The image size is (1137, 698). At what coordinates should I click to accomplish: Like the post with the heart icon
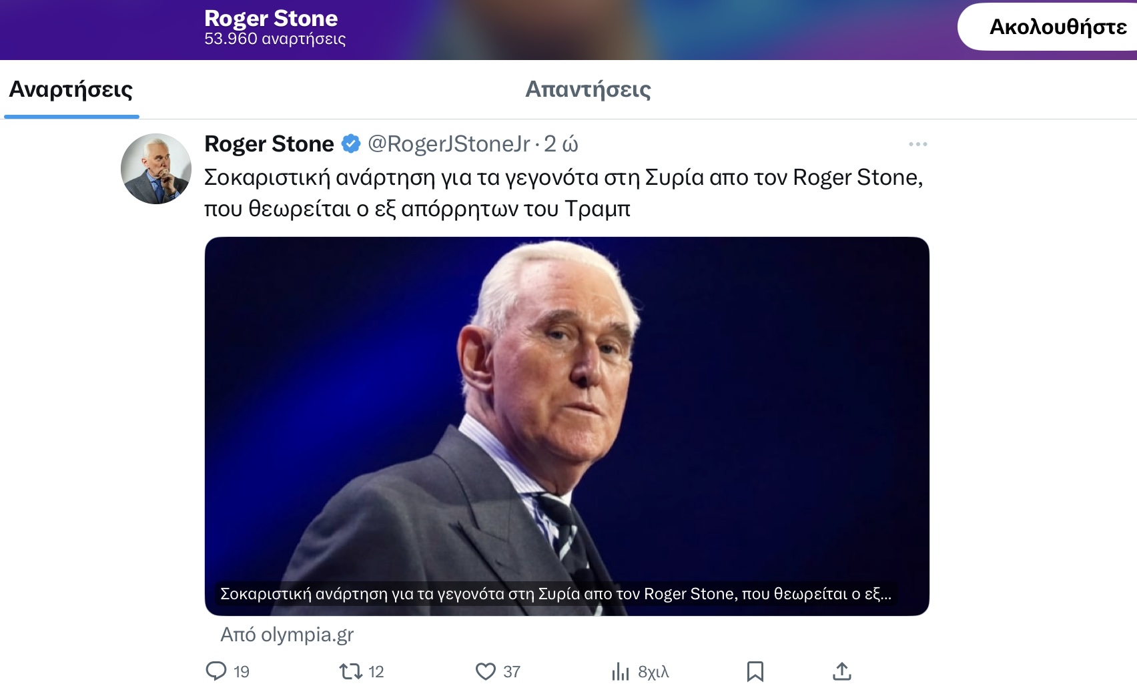tap(485, 671)
